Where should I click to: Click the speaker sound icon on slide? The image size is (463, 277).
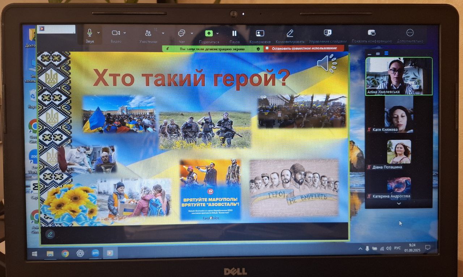click(x=327, y=64)
